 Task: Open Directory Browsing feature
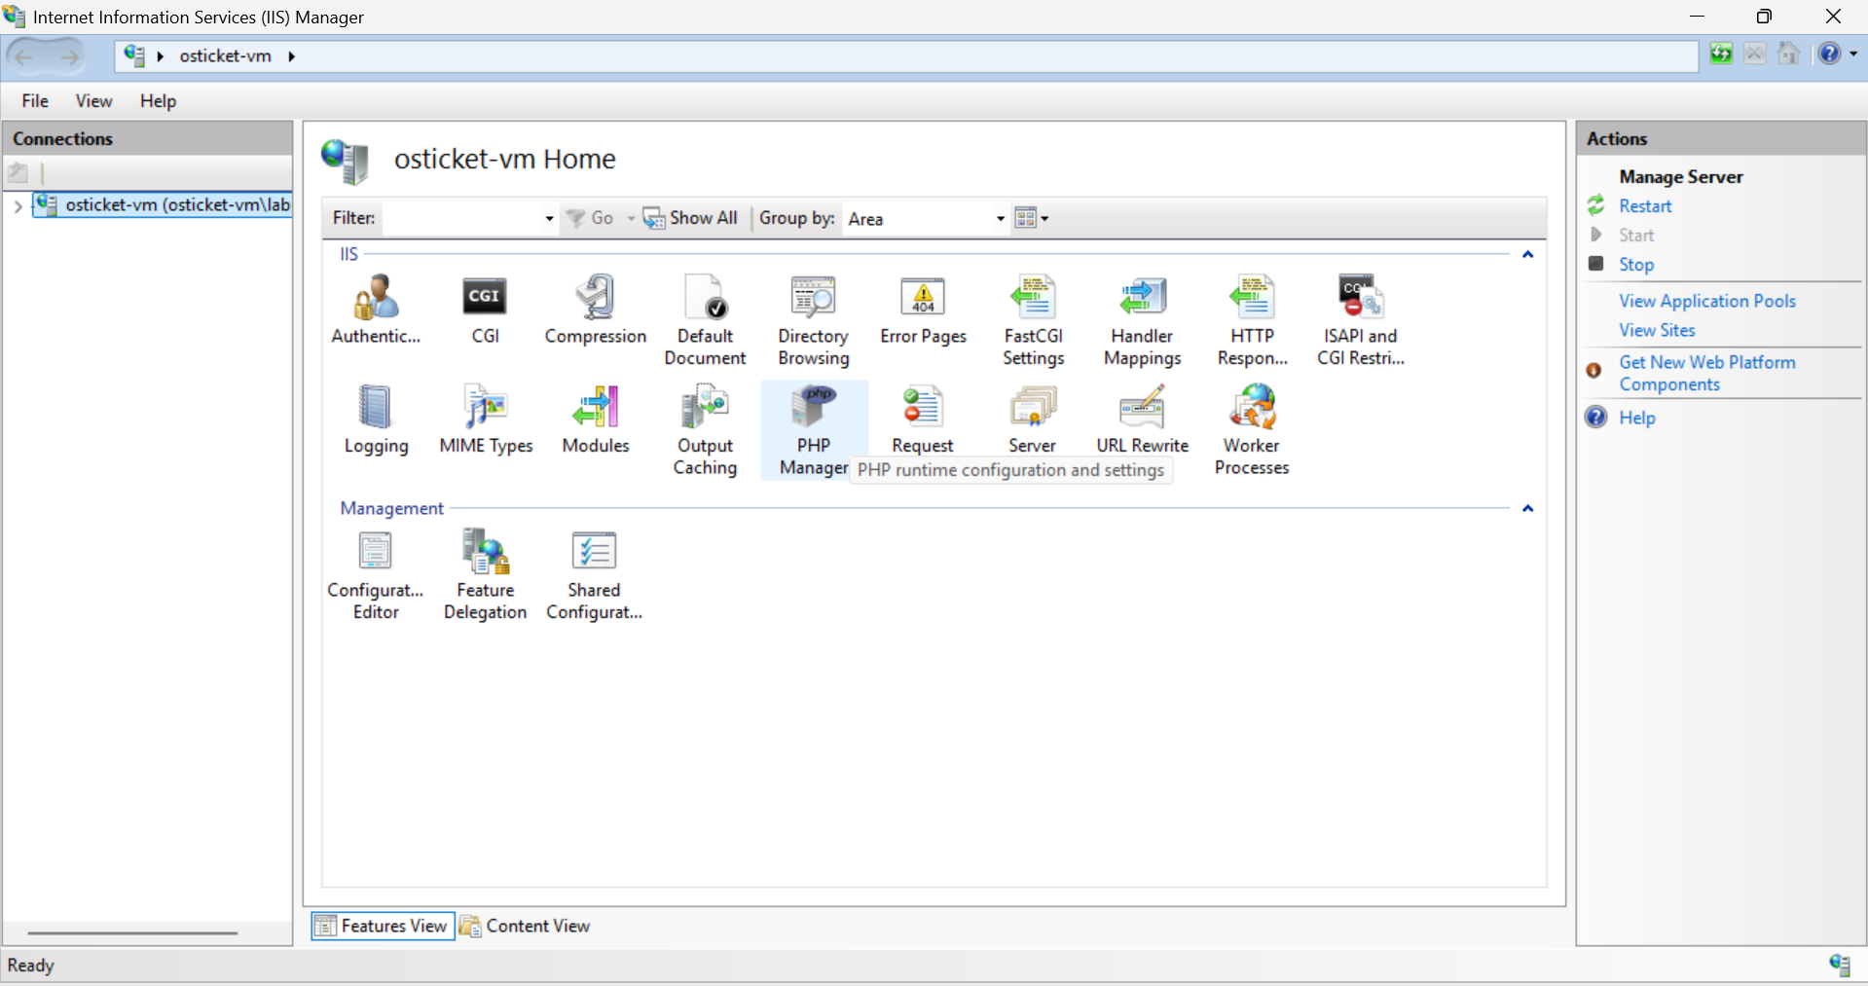814,320
